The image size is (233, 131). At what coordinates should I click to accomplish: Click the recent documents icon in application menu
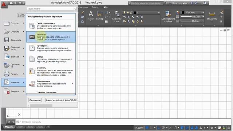pyautogui.click(x=19, y=15)
